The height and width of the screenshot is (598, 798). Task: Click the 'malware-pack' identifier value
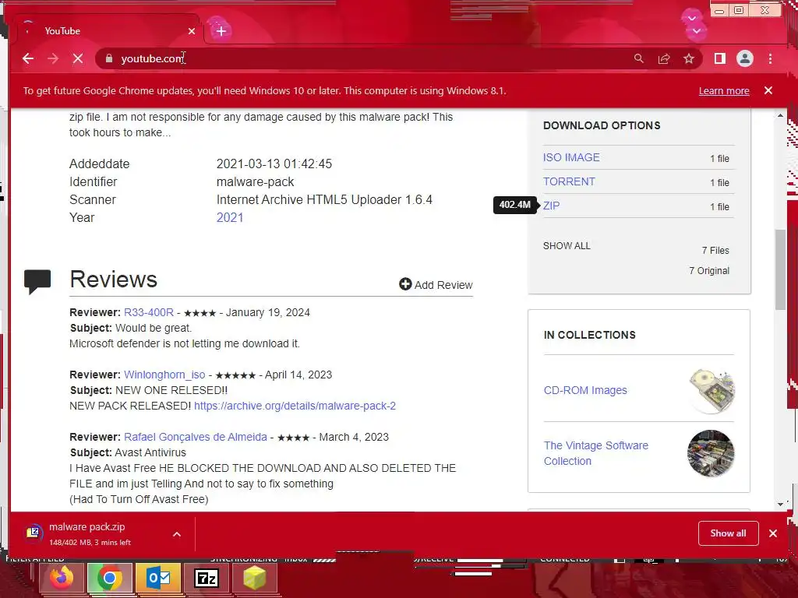[255, 181]
